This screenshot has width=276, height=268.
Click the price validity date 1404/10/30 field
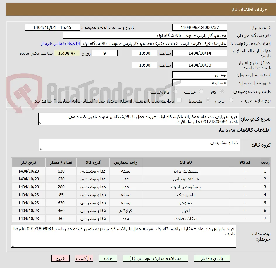pyautogui.click(x=200, y=65)
